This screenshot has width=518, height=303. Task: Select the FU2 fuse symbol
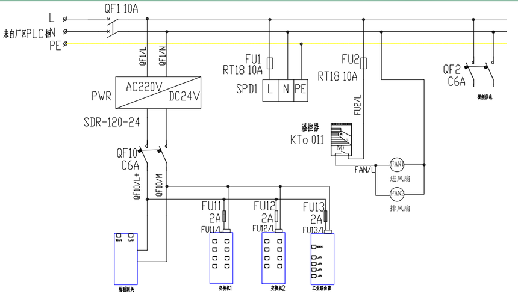pos(363,63)
